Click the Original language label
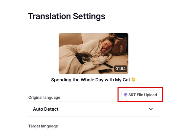Screen dimensions: 187x136 [x=44, y=97]
